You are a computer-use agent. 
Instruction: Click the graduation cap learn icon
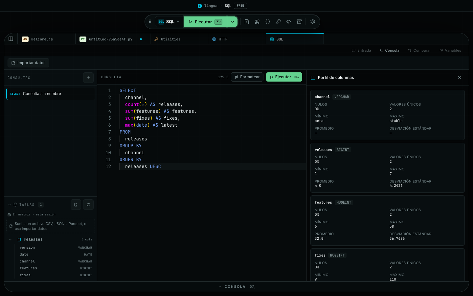click(x=289, y=22)
